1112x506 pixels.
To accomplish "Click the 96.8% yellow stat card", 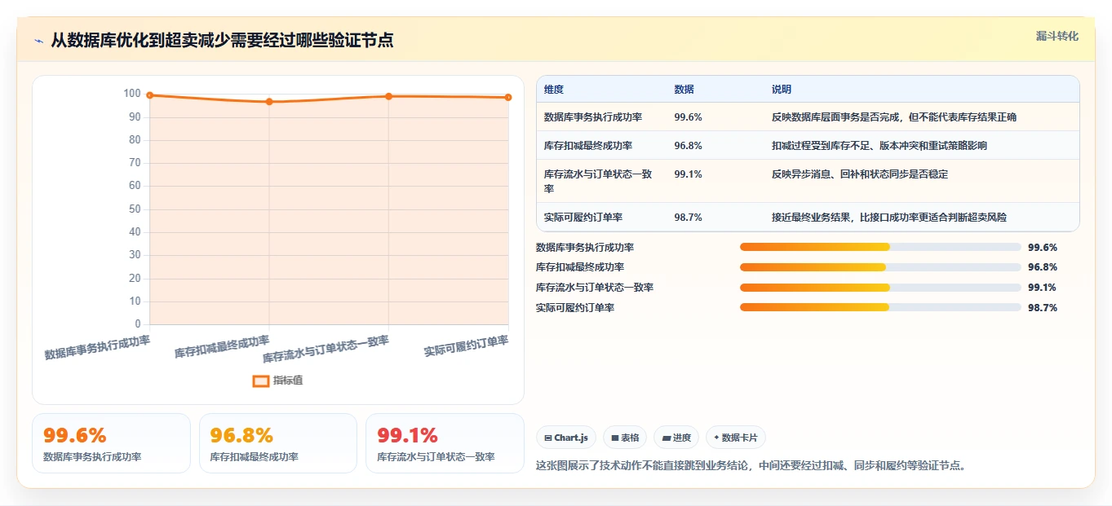I will [x=278, y=443].
